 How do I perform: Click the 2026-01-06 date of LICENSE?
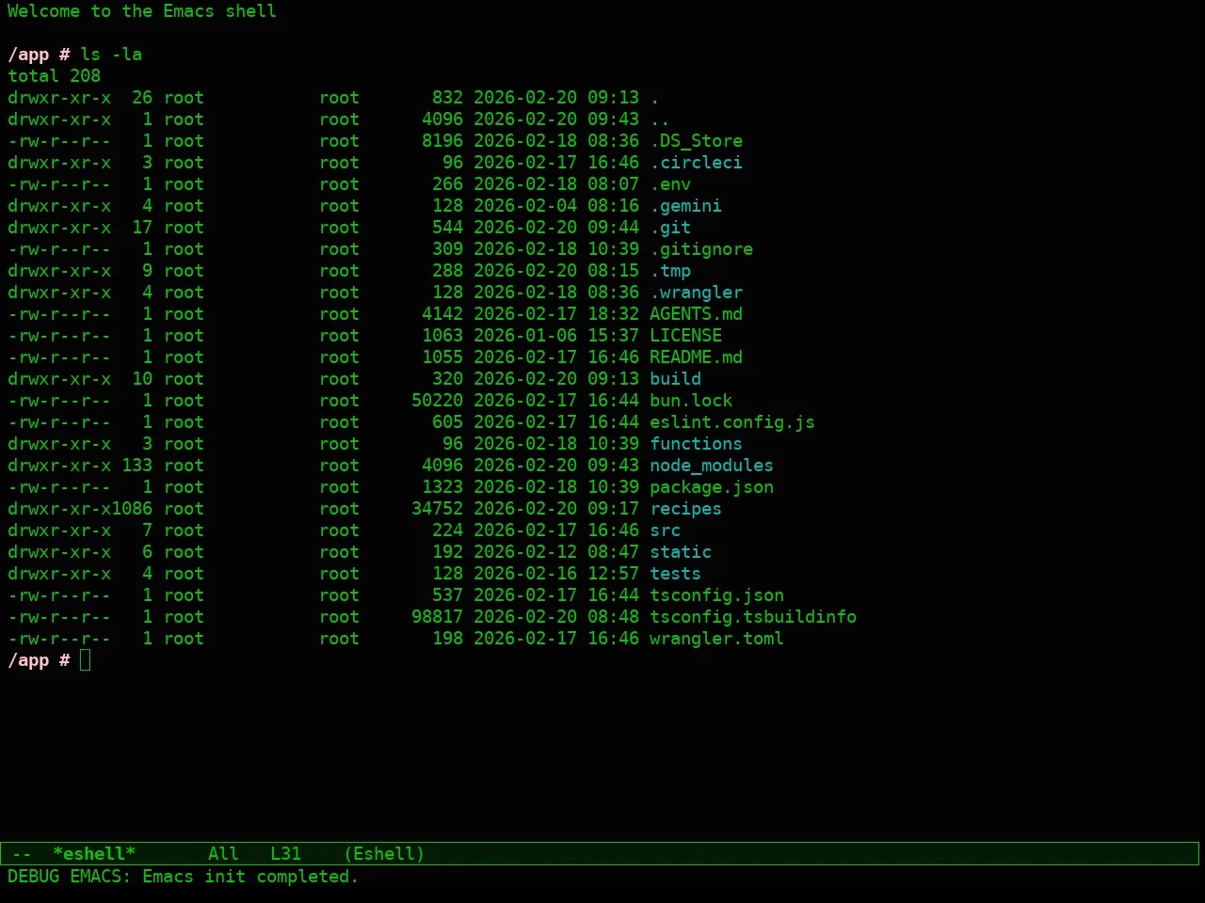(x=525, y=336)
